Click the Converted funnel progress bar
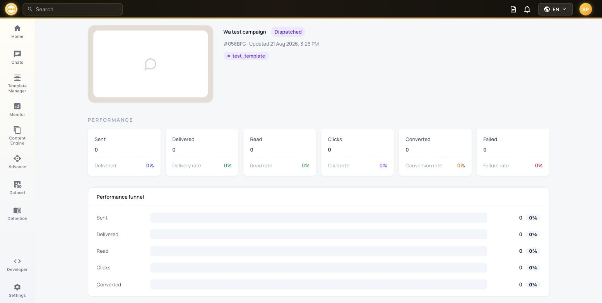 click(x=318, y=285)
